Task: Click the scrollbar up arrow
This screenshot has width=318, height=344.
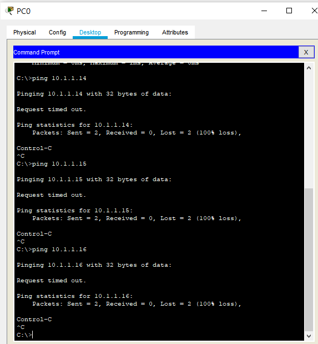Action: click(309, 68)
